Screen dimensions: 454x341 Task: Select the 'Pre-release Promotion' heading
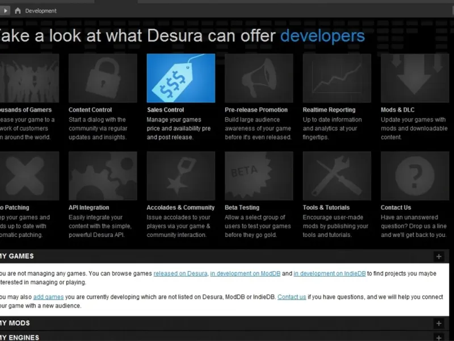pos(257,110)
